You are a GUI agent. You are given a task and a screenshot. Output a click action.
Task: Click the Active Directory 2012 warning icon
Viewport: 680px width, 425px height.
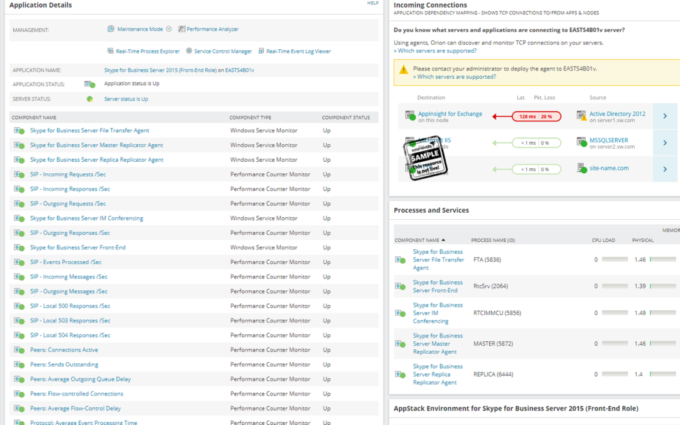582,116
